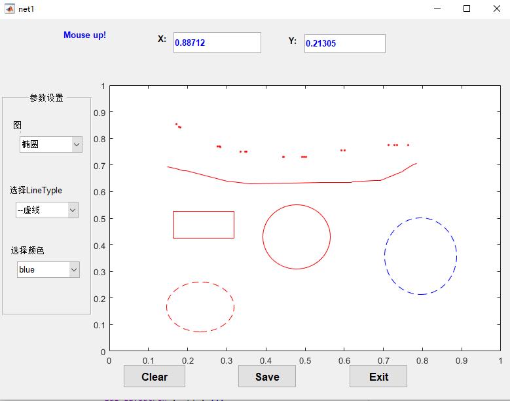Open the shape dropdown showing 椭圆
Viewport: 510px width, 401px height.
(x=51, y=145)
